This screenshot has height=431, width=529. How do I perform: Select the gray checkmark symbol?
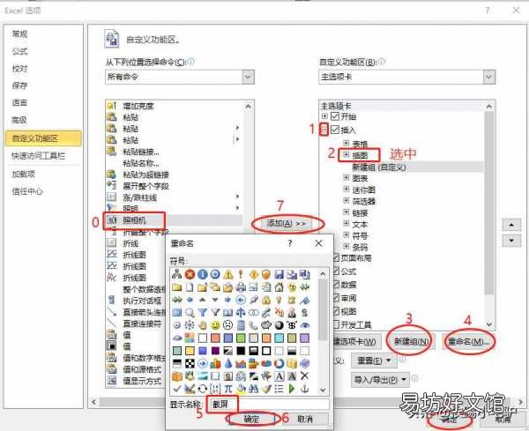point(177,389)
